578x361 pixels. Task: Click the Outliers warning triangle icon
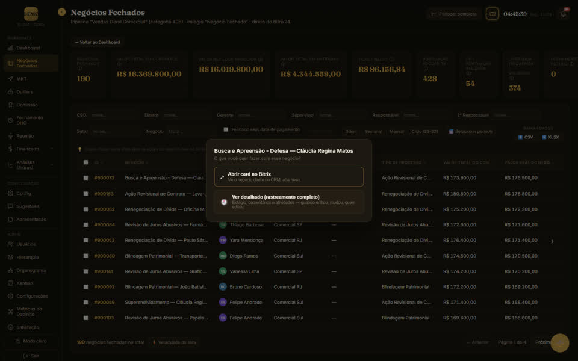click(x=10, y=91)
